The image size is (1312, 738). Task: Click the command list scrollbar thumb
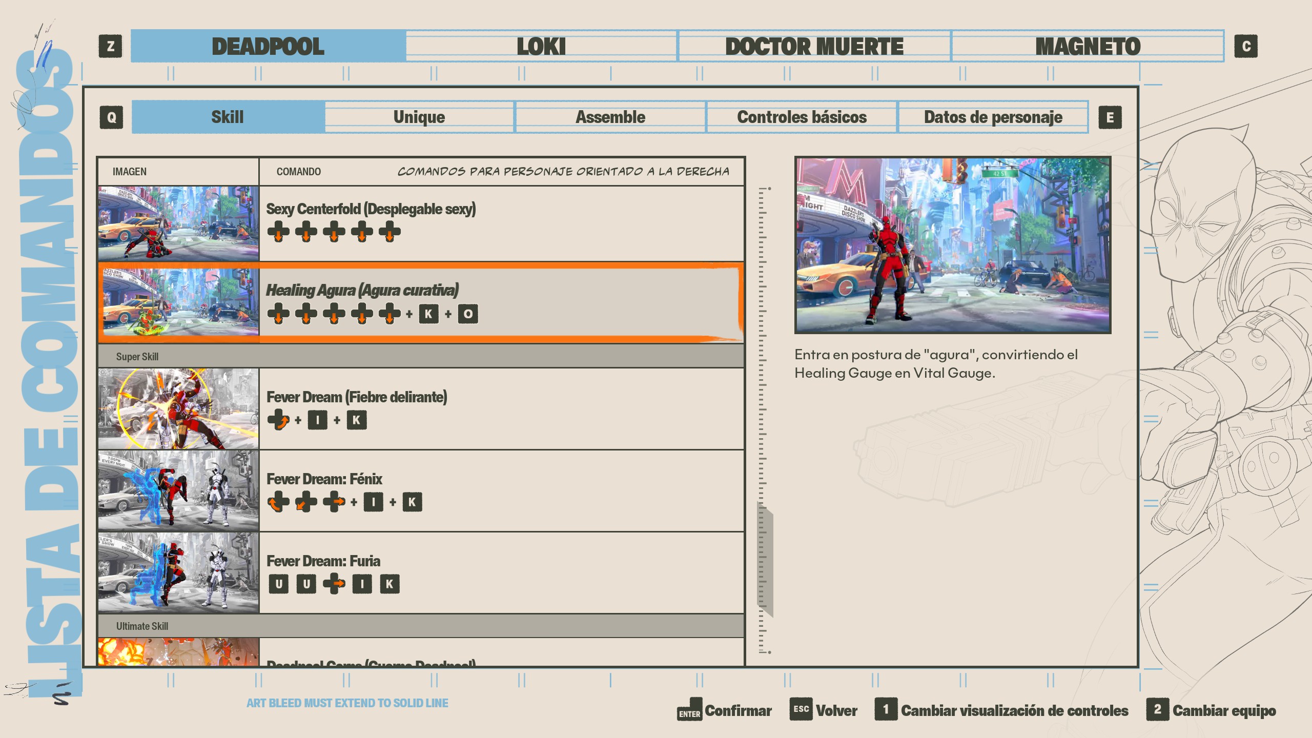click(765, 560)
